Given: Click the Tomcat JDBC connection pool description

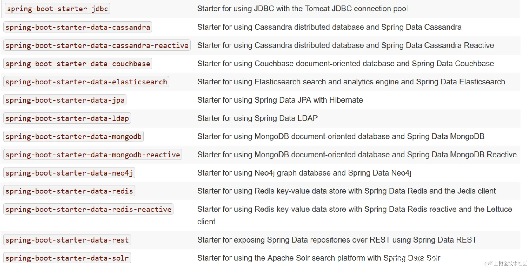Looking at the screenshot, I should click(302, 9).
